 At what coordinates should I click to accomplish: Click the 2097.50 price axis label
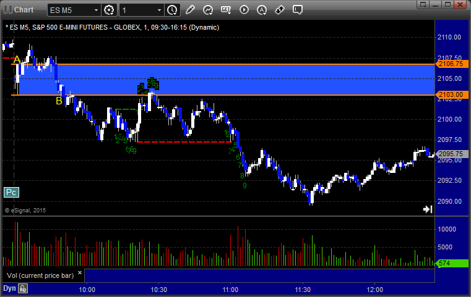coord(449,140)
